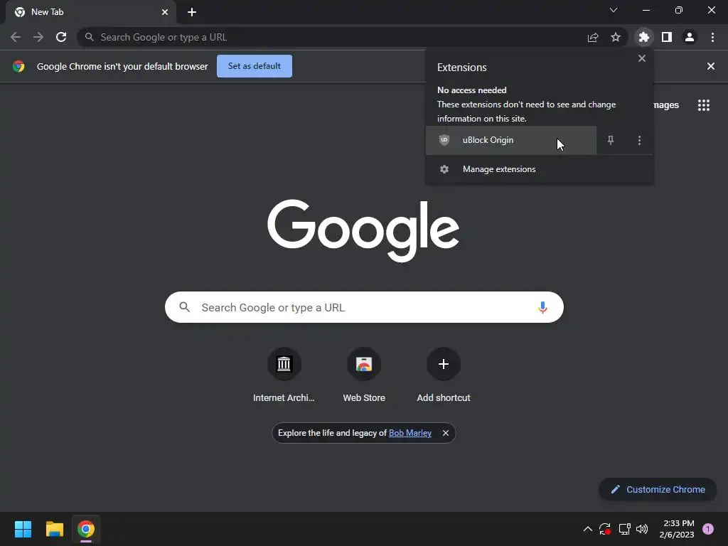Click the Manage extensions gear icon
The height and width of the screenshot is (546, 728).
444,169
